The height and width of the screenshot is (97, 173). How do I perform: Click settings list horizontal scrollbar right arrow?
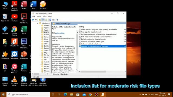click(125, 71)
